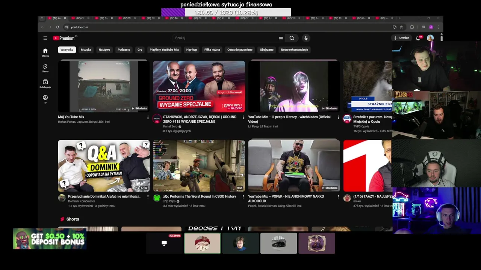Open the Dominik Kombinator channel link
The image size is (481, 270).
(x=82, y=201)
